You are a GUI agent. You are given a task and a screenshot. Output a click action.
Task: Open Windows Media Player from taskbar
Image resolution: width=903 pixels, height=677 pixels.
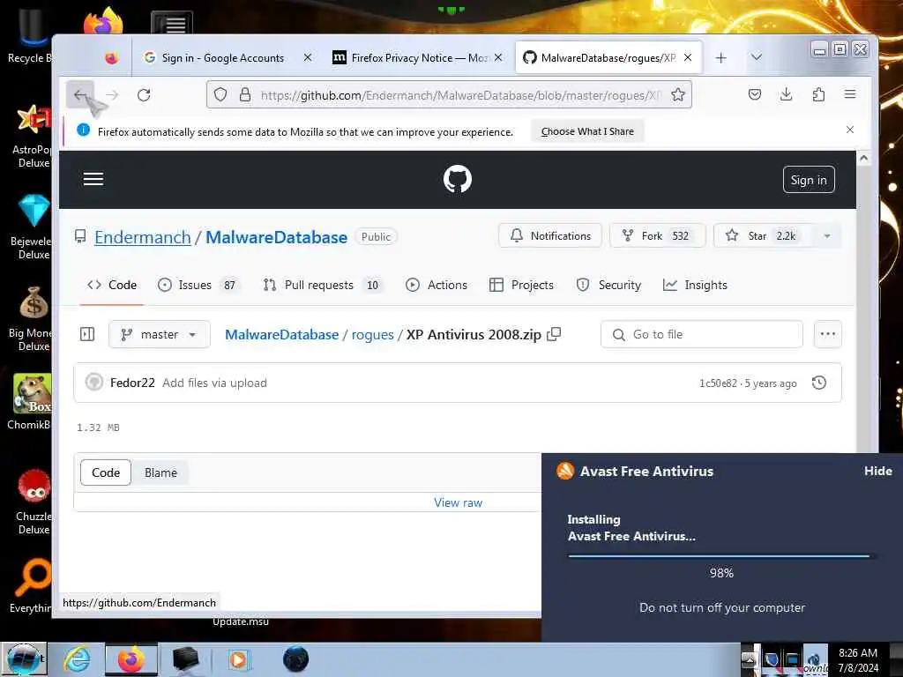238,659
